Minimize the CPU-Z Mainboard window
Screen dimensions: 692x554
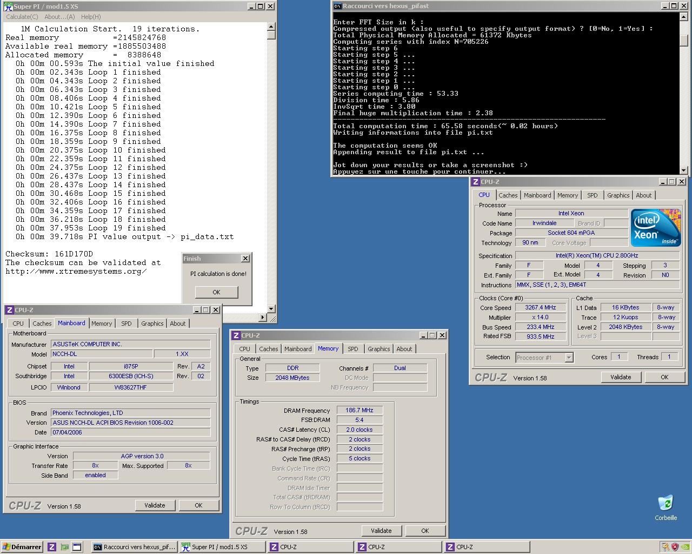pyautogui.click(x=197, y=310)
